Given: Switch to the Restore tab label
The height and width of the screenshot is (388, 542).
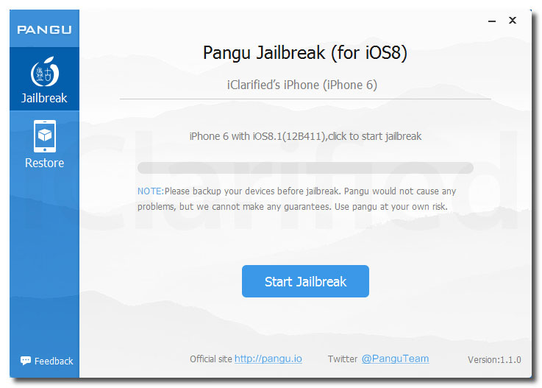Looking at the screenshot, I should click(x=44, y=163).
